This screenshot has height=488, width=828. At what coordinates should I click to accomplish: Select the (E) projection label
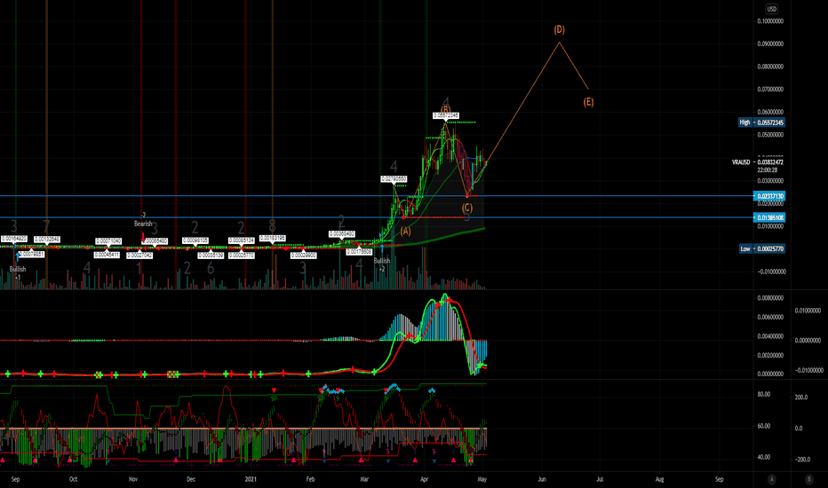(x=588, y=102)
